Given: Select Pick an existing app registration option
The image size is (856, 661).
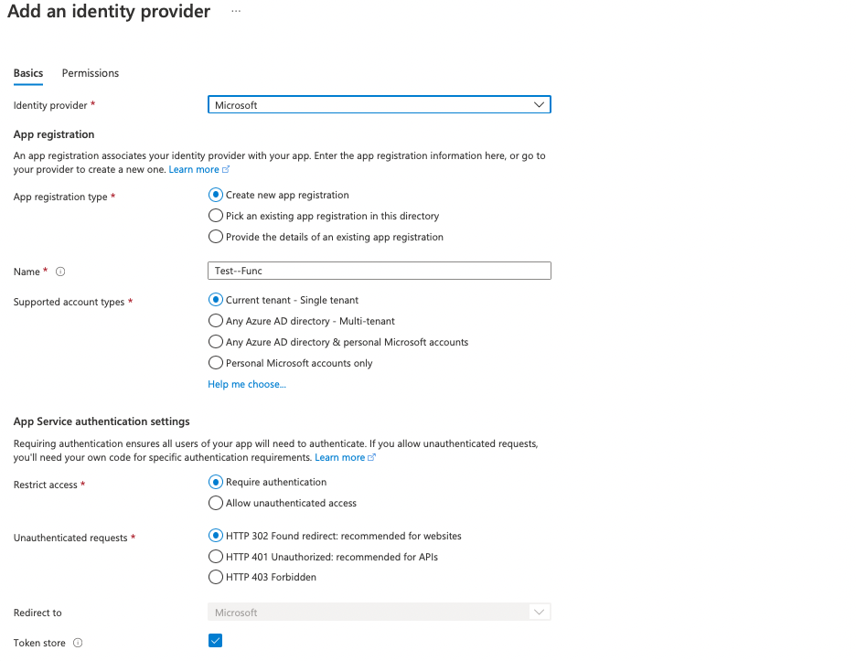Looking at the screenshot, I should click(215, 215).
